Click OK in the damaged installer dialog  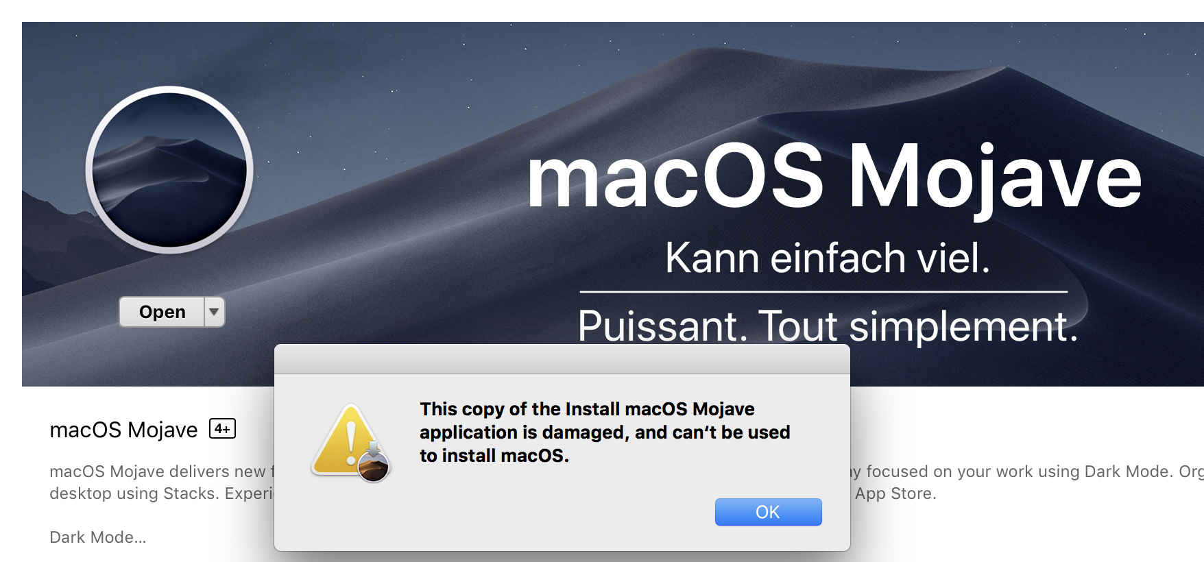point(768,512)
